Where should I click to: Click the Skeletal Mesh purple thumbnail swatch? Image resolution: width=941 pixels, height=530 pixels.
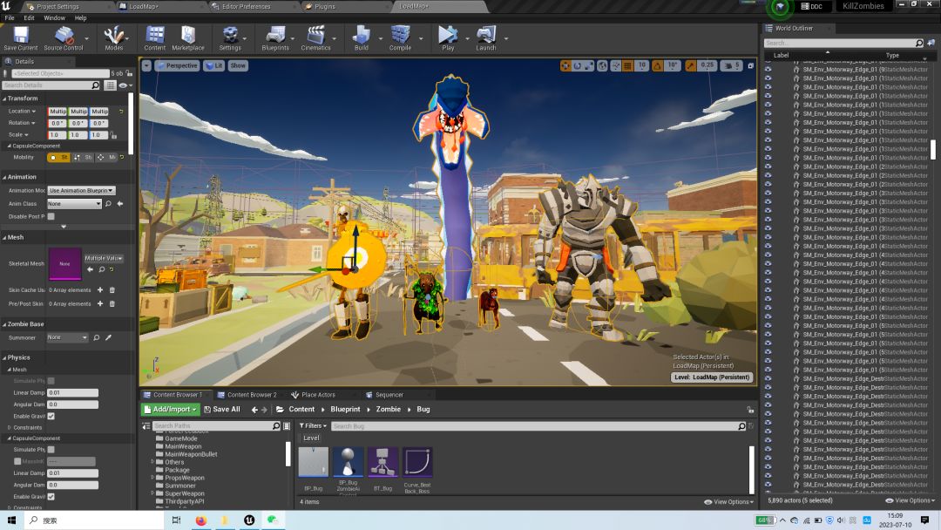tap(64, 263)
